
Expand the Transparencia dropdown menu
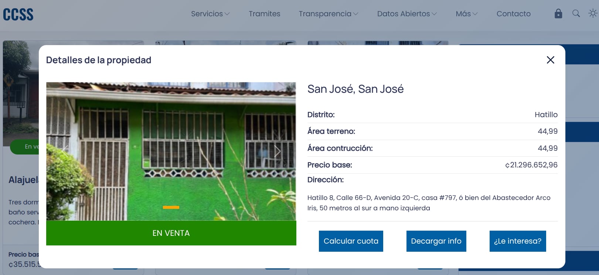[x=329, y=14]
